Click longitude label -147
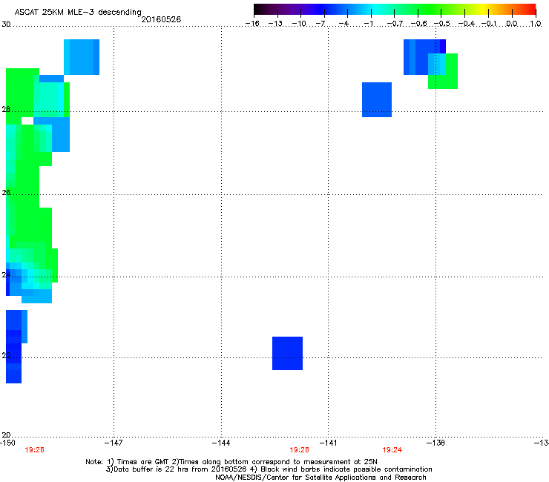 114,443
